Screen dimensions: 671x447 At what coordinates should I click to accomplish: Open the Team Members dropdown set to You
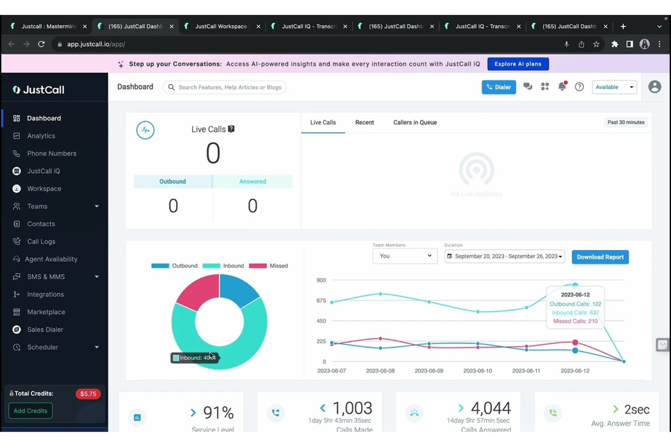click(x=405, y=256)
